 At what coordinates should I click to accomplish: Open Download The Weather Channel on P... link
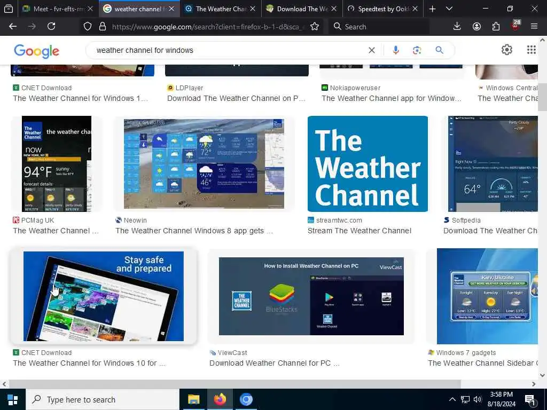pos(236,98)
